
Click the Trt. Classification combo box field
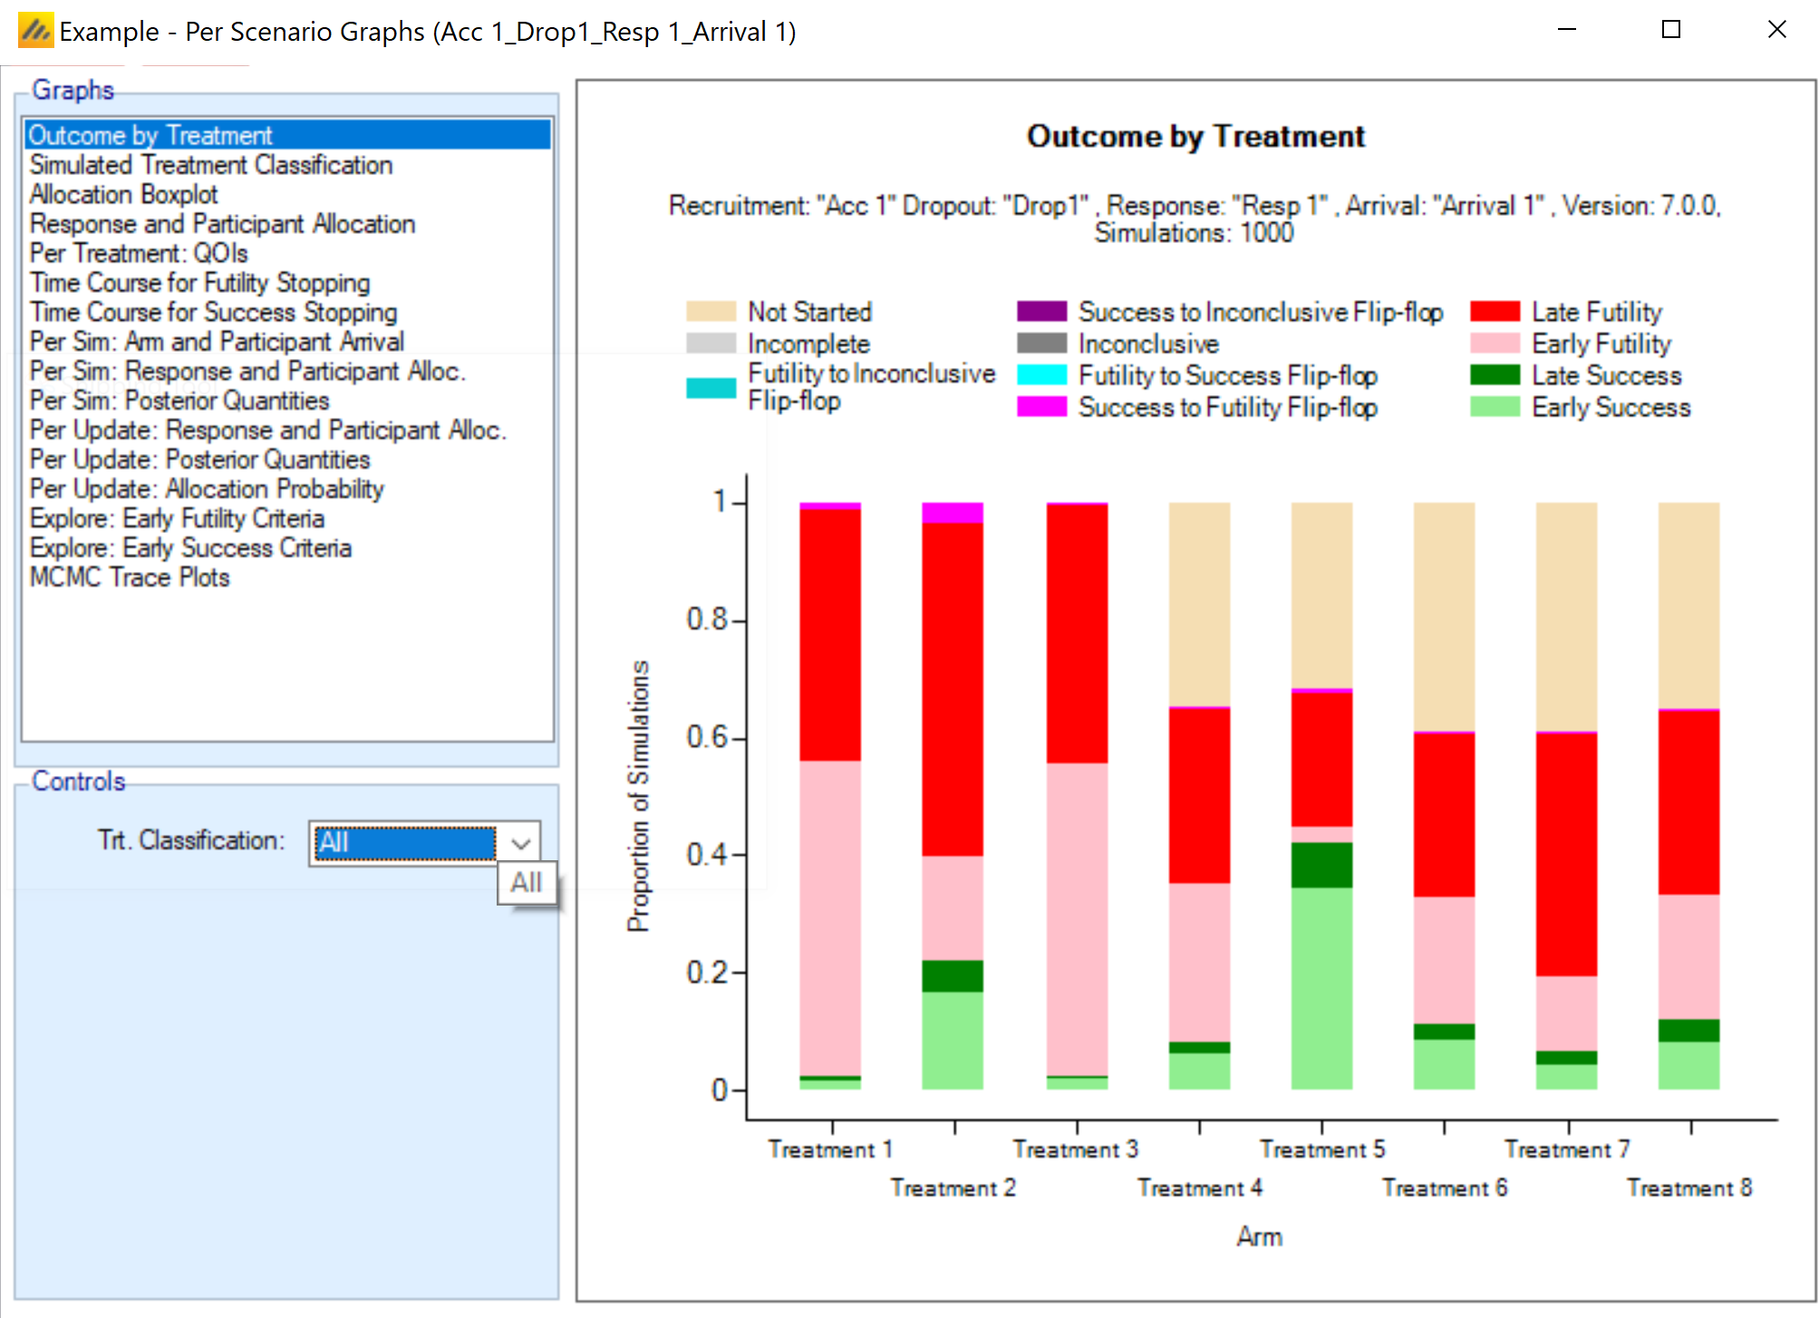[x=403, y=843]
